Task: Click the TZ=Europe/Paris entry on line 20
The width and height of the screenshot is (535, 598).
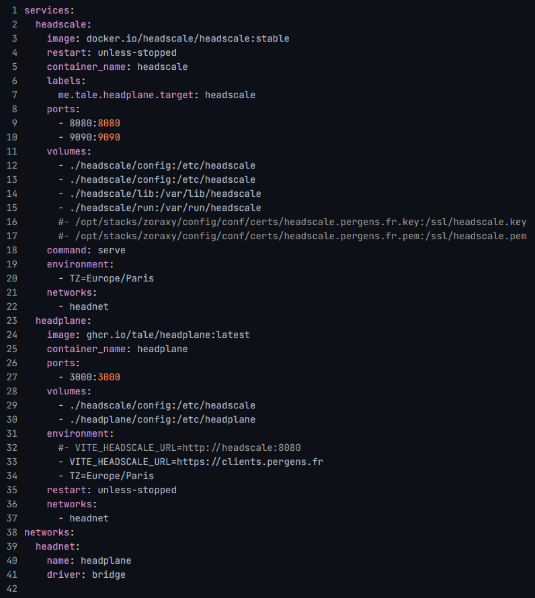Action: (x=112, y=278)
